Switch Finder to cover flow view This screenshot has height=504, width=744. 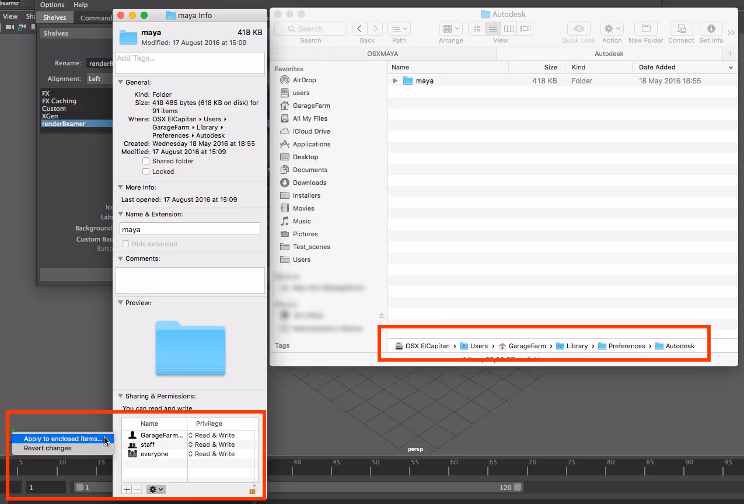525,28
